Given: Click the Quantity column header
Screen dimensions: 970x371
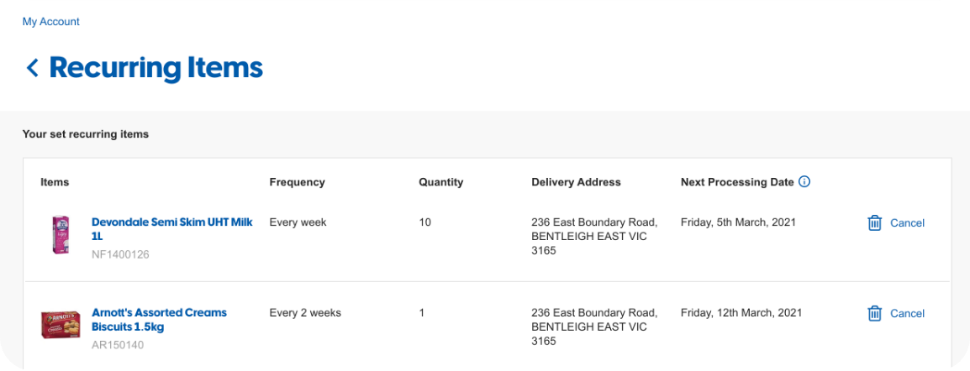Looking at the screenshot, I should (440, 182).
